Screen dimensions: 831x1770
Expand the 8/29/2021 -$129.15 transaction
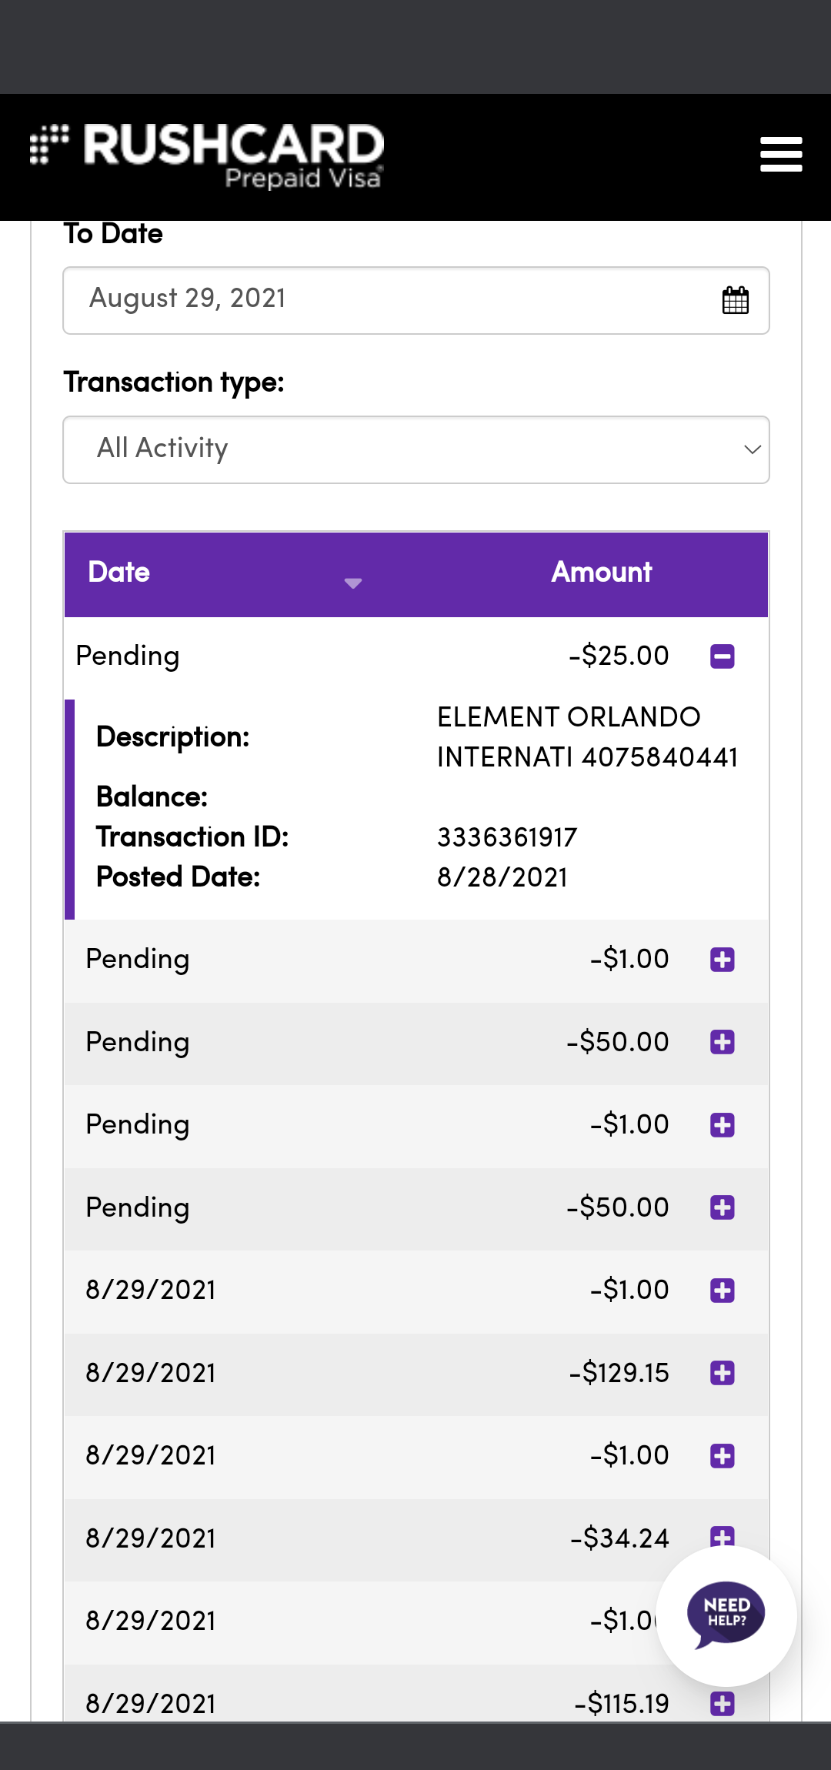[722, 1373]
